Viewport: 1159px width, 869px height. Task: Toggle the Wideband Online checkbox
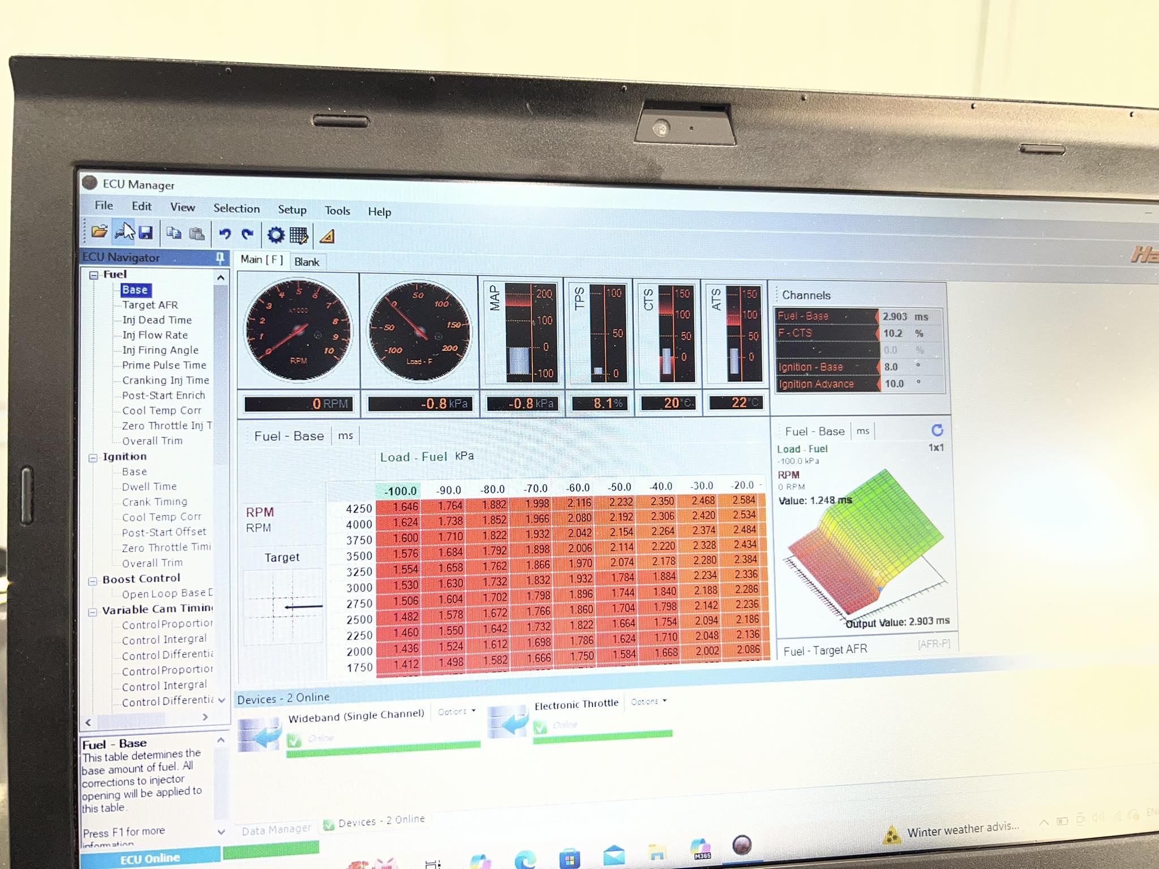[294, 741]
